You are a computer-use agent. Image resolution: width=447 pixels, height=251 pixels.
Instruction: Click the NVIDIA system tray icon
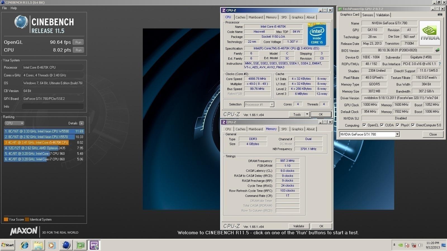[x=401, y=245]
